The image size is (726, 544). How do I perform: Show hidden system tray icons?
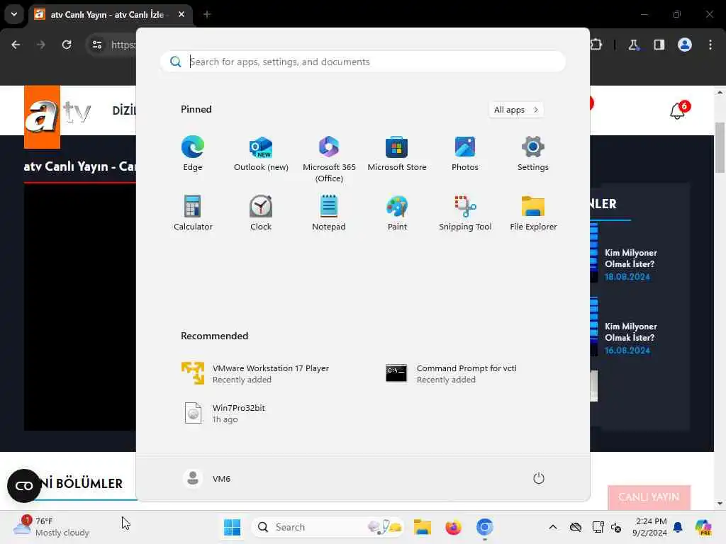coord(553,527)
